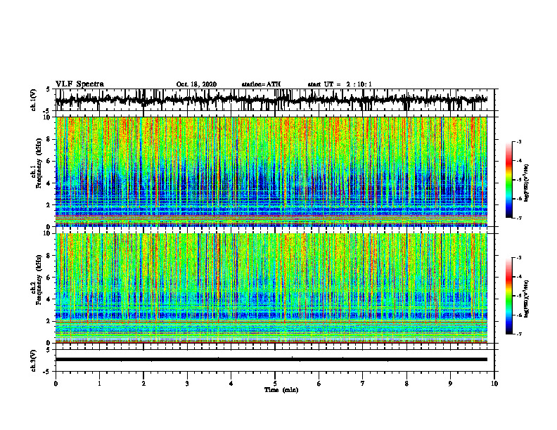Click the "-3" label on ch.1 color bar
The height and width of the screenshot is (430, 557).
point(519,142)
